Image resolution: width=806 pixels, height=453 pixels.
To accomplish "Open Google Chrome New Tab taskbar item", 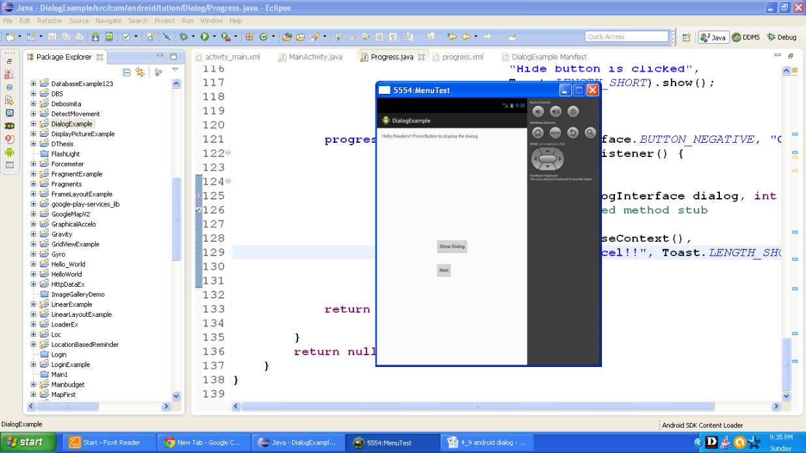I will pos(203,443).
